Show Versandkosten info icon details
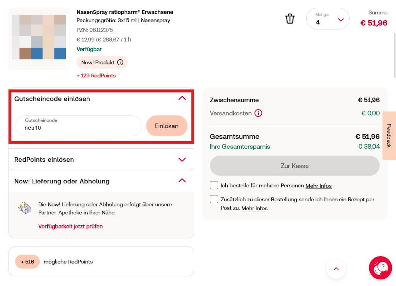 point(258,113)
